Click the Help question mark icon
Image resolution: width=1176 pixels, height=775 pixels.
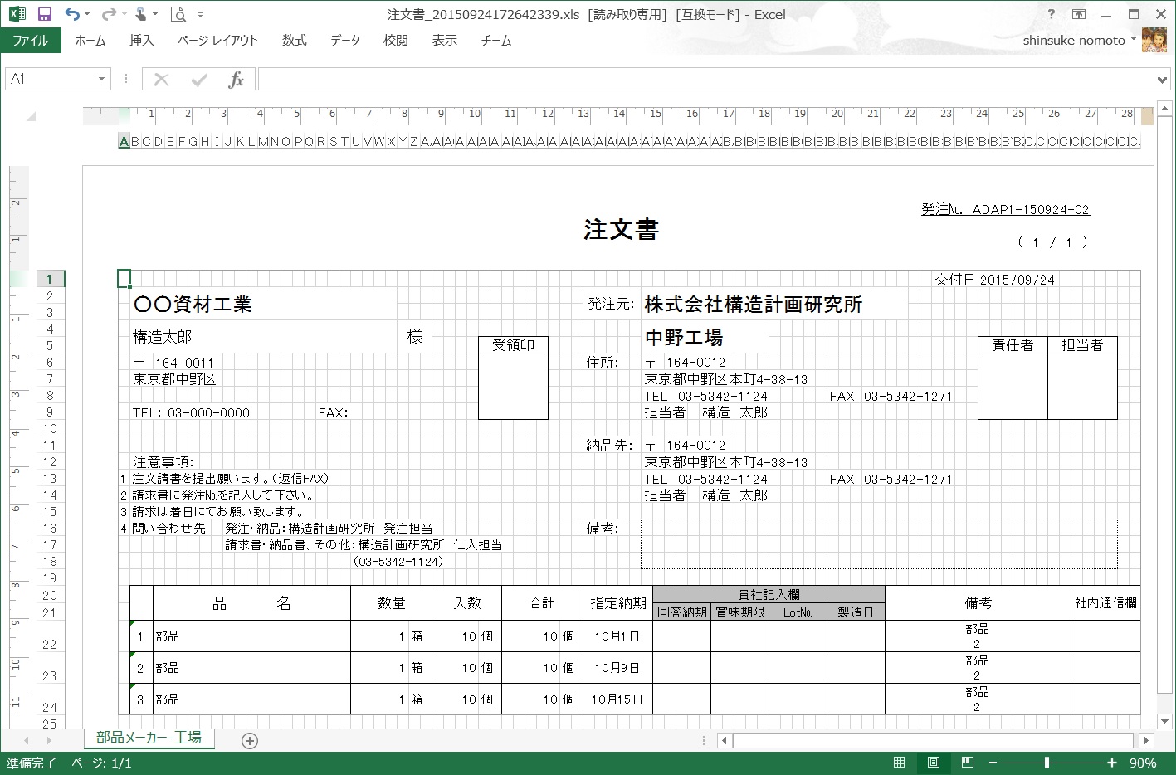pos(1052,14)
